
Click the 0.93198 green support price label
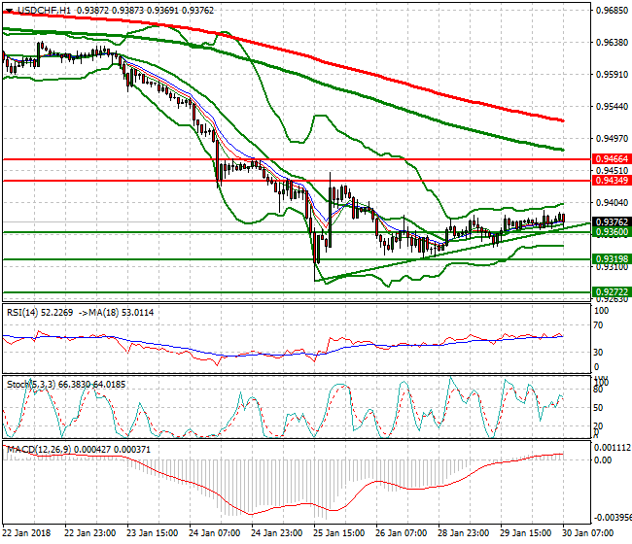[x=612, y=259]
